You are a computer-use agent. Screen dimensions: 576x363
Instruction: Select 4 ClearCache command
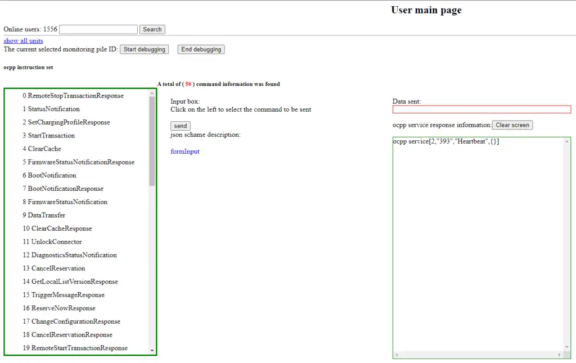coord(42,149)
